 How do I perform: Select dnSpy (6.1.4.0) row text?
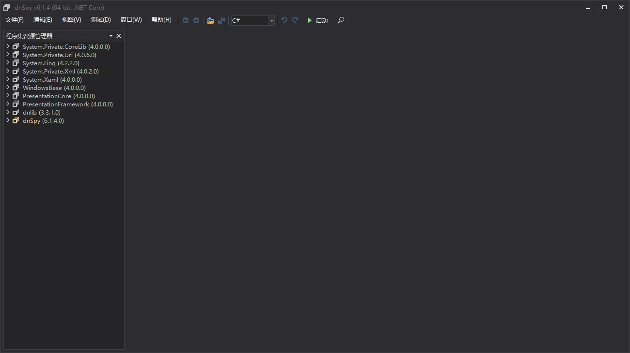[43, 121]
